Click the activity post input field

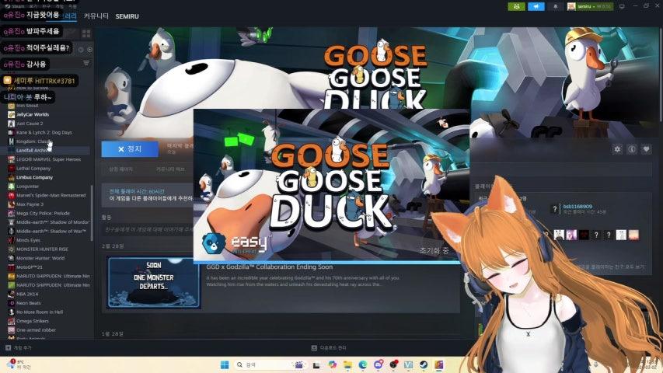(x=148, y=230)
